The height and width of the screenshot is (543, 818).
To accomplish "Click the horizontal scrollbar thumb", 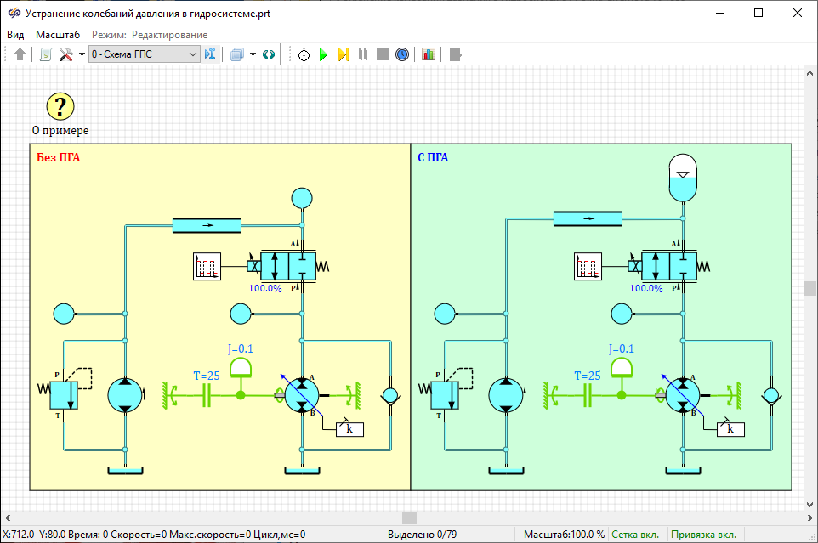I will tap(409, 518).
